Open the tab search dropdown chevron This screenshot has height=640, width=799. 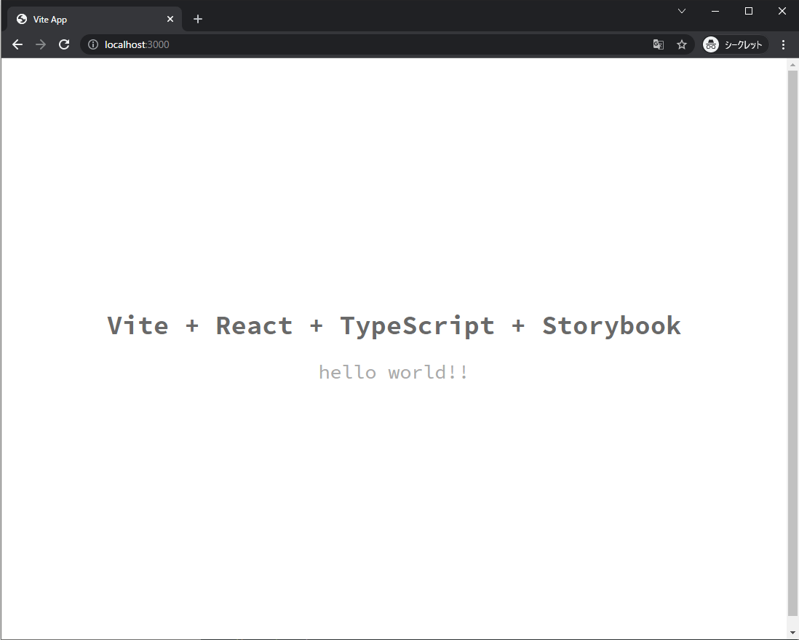[x=682, y=11]
